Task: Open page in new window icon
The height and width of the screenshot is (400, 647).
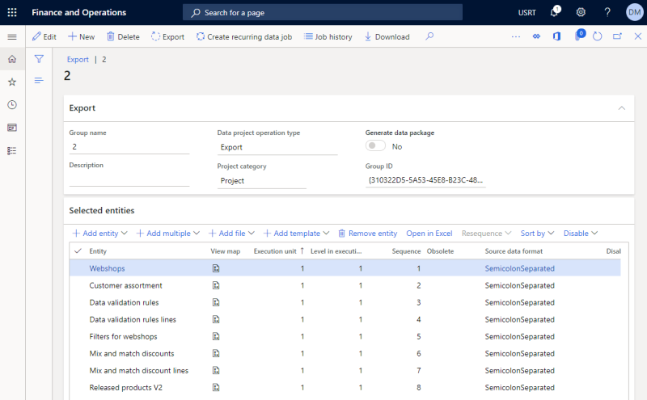Action: [x=617, y=36]
